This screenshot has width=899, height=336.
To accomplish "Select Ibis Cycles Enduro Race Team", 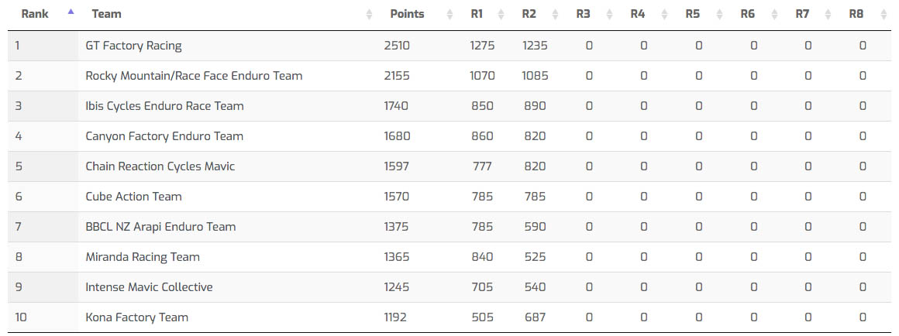I will click(164, 106).
